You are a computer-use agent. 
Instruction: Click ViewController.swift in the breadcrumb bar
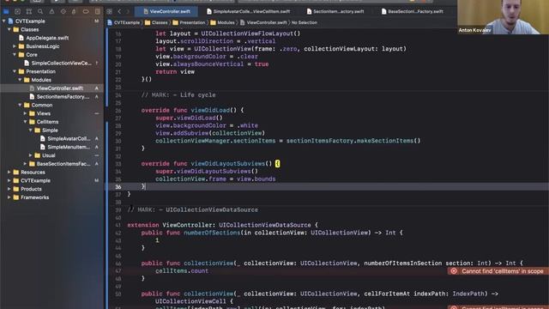(x=267, y=22)
